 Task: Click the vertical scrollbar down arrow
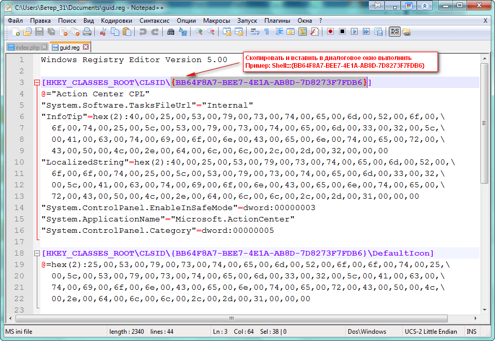point(484,309)
